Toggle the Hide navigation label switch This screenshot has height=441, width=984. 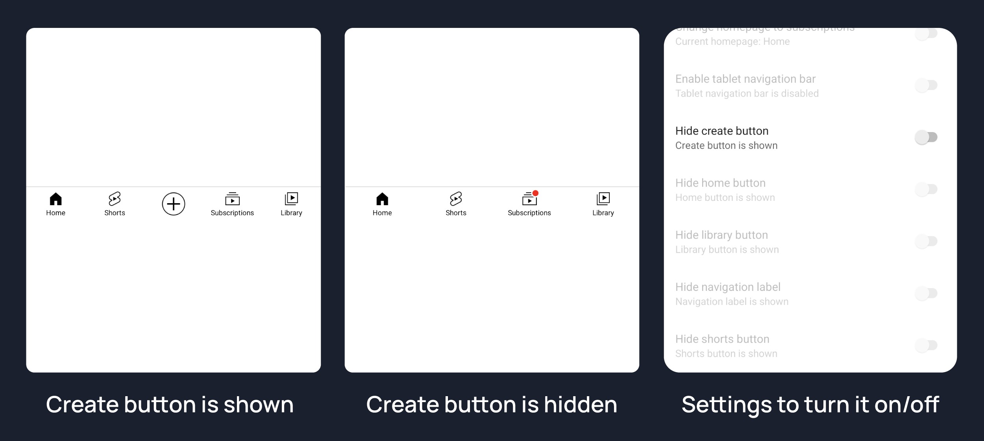[926, 293]
